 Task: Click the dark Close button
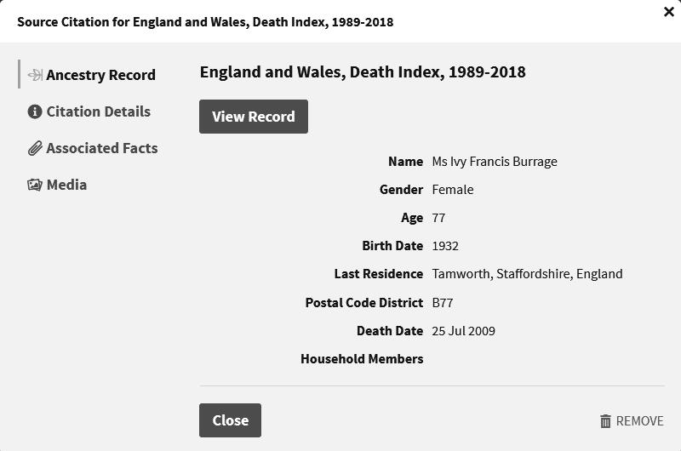[230, 420]
